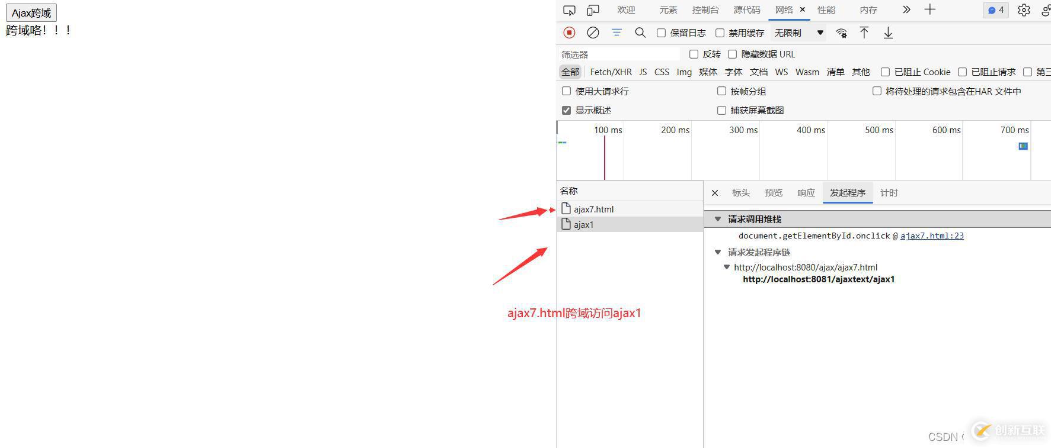Open the 4 issues badge
The height and width of the screenshot is (448, 1051).
click(996, 10)
